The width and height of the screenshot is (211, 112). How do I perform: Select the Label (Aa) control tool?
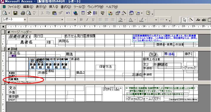198,20
